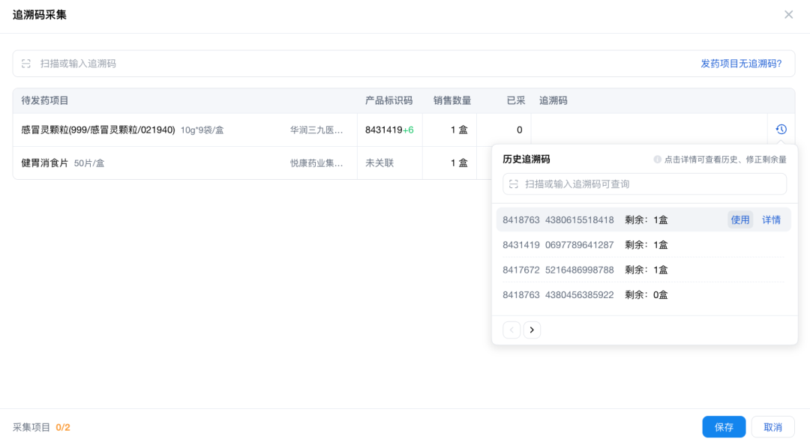Image resolution: width=810 pixels, height=442 pixels.
Task: Click 使用 to use code 4380615518418
Action: point(739,220)
